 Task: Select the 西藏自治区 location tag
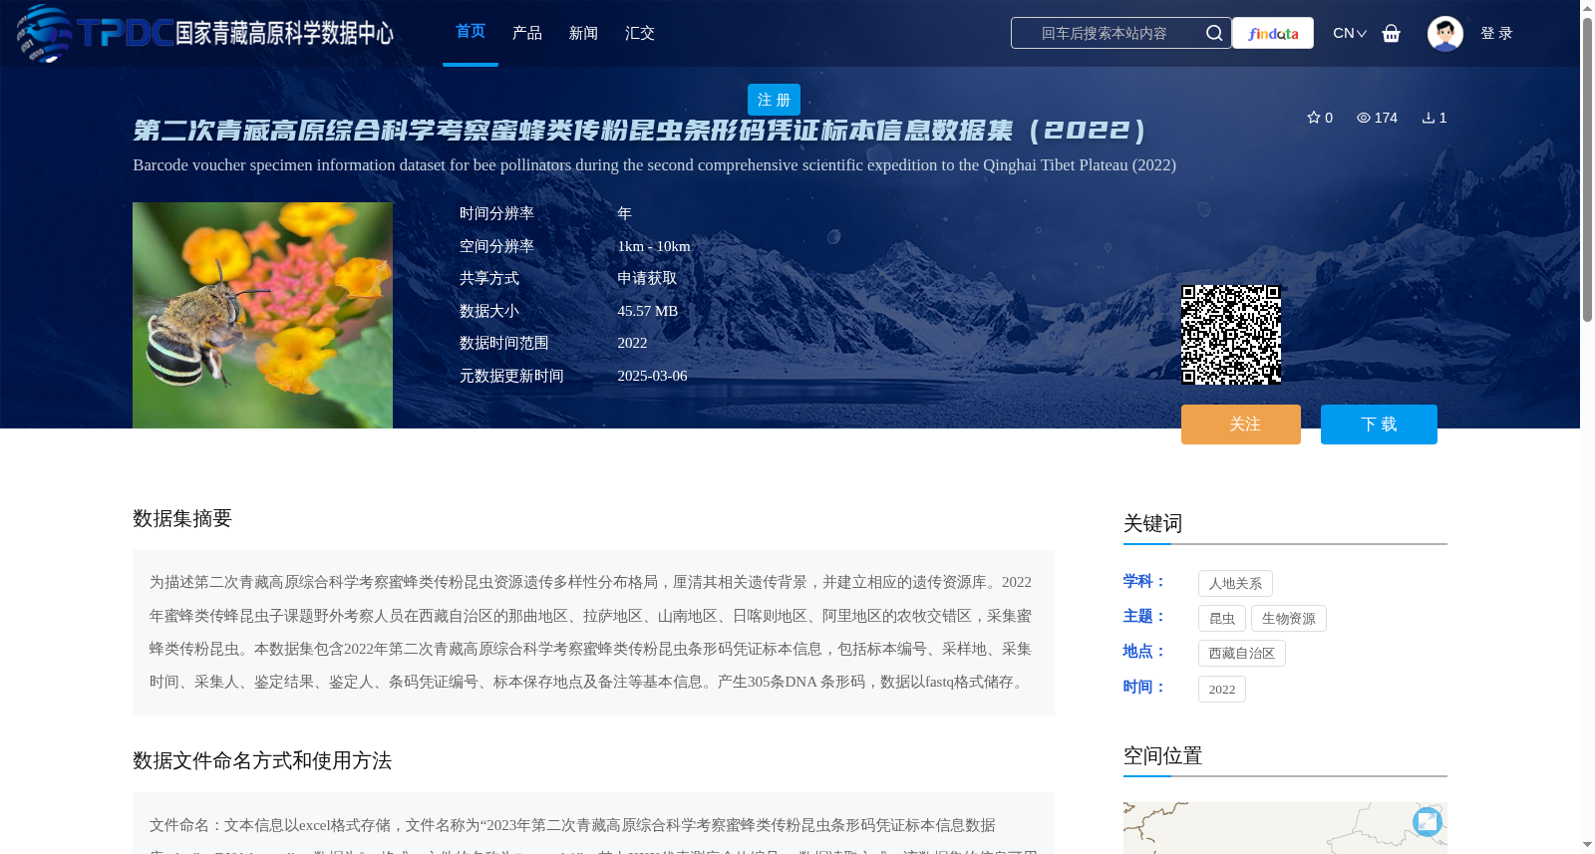(1242, 654)
